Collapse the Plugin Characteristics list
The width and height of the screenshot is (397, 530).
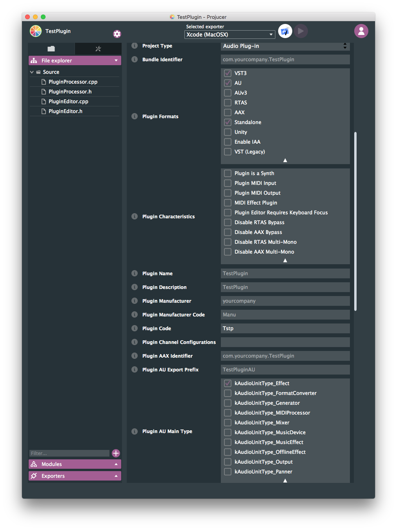click(x=285, y=260)
